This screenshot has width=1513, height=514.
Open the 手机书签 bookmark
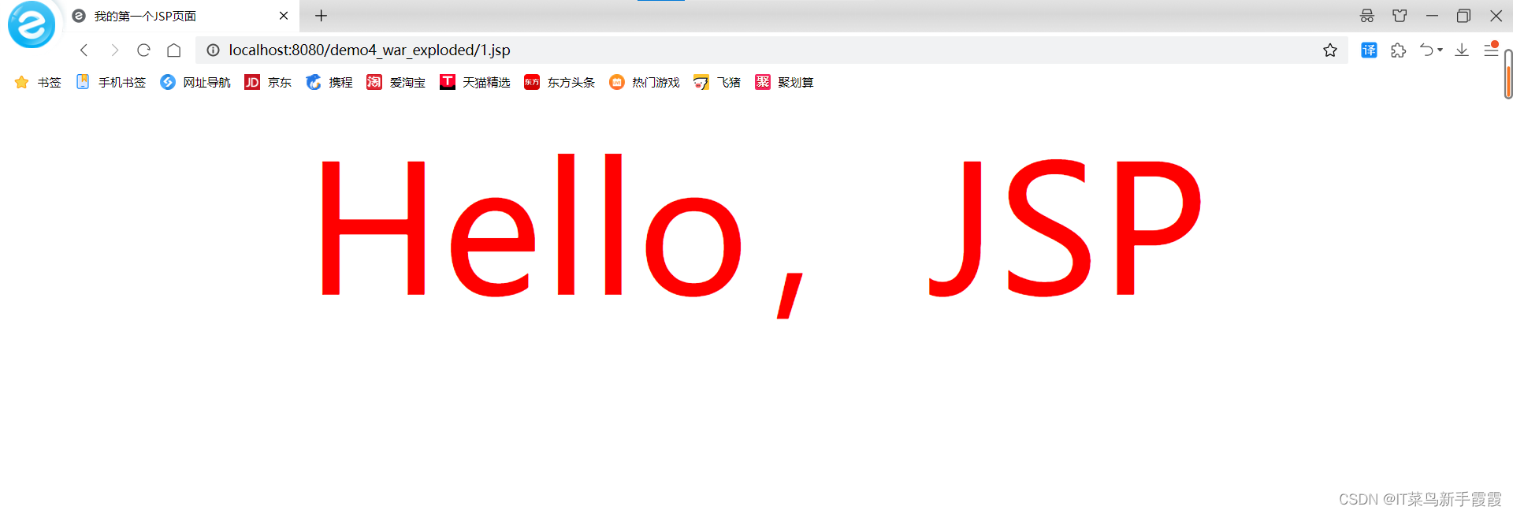[111, 82]
